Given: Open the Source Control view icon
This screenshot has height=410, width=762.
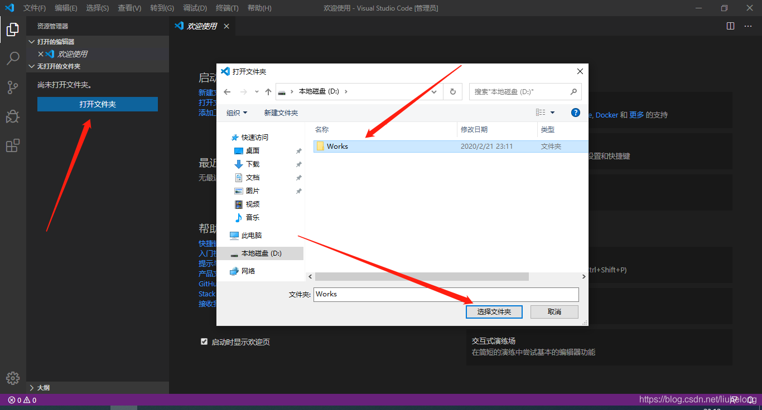Looking at the screenshot, I should click(13, 87).
